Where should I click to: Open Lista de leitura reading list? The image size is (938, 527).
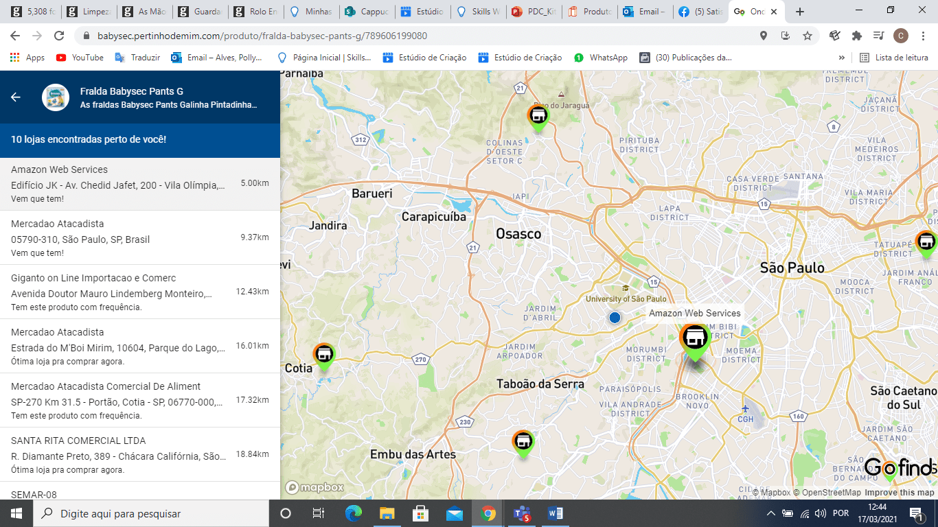[894, 58]
